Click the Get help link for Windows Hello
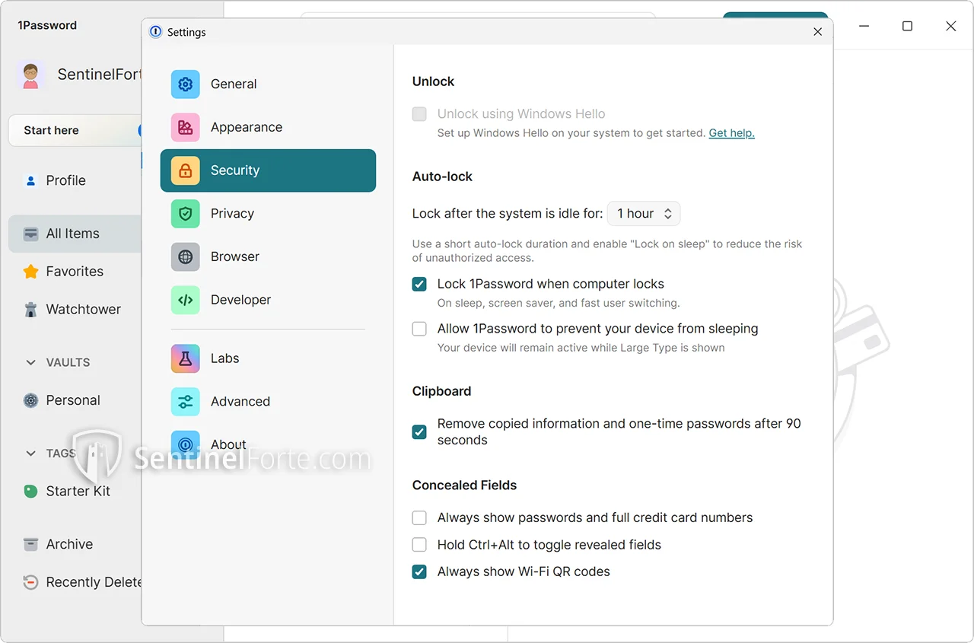The image size is (974, 643). tap(731, 133)
